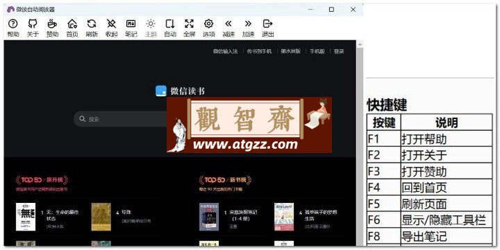Select 打开关于 table cell
This screenshot has height=250, width=500.
coord(447,155)
